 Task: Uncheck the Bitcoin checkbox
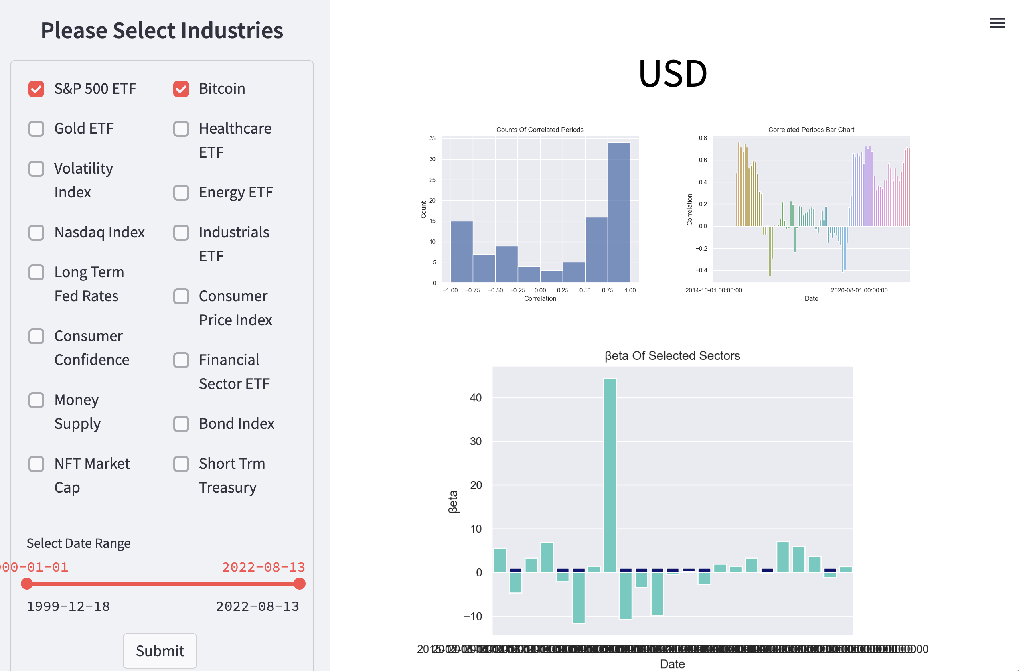(x=181, y=89)
